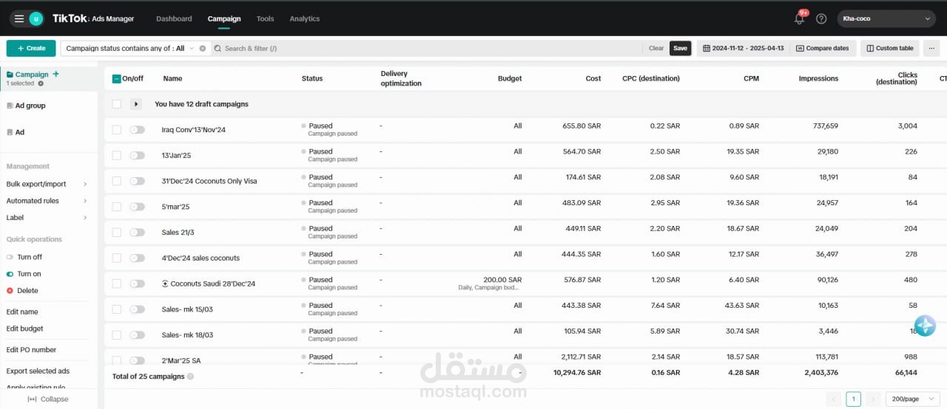The width and height of the screenshot is (947, 409).
Task: Click Export selected ads option
Action: [38, 371]
